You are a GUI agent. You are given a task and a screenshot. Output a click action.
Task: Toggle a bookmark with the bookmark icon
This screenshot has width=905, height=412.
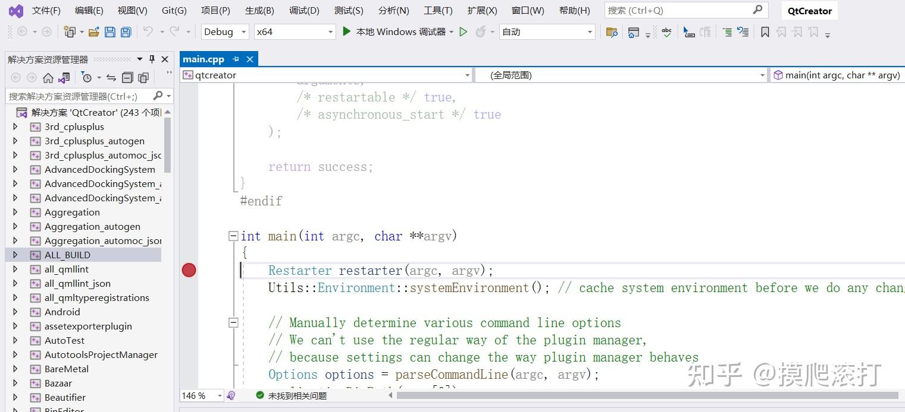pos(765,32)
